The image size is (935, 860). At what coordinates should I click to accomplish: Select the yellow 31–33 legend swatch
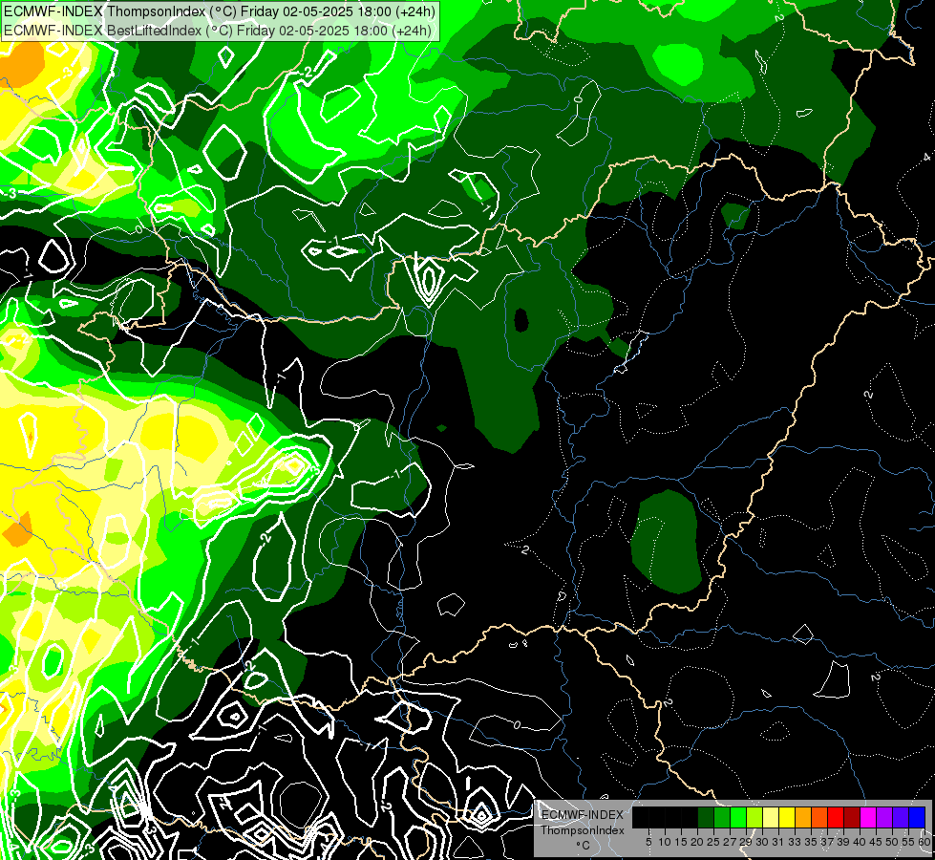(787, 817)
